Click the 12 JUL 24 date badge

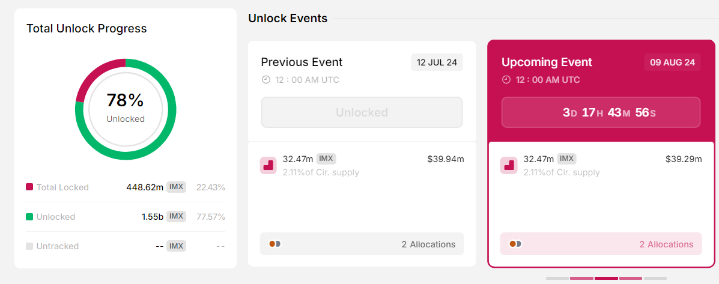[x=437, y=62]
